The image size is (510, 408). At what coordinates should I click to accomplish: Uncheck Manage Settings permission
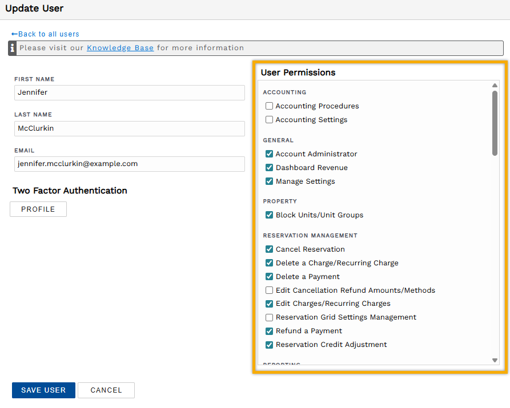[269, 181]
